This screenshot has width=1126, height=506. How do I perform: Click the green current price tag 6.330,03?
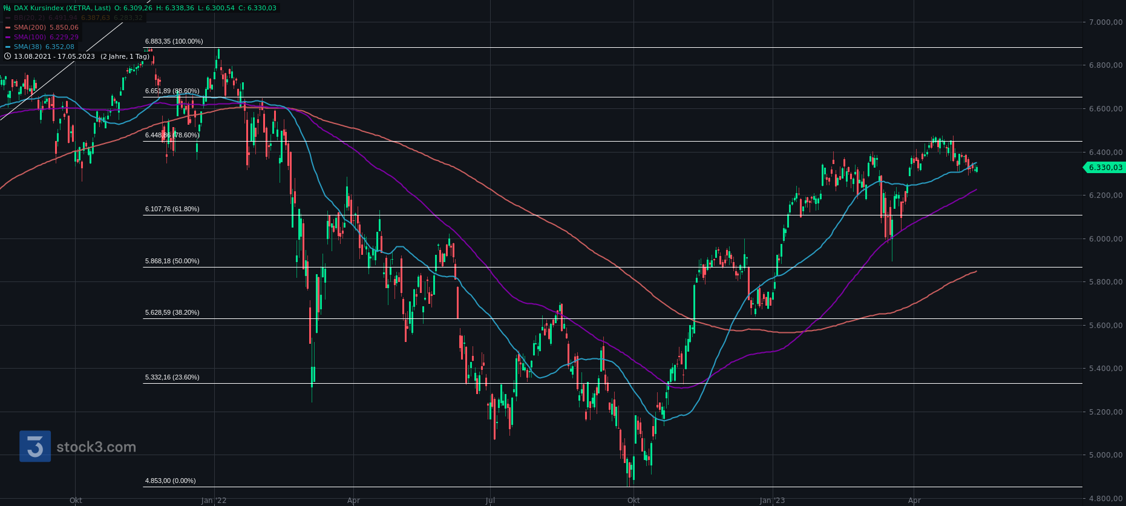[x=1104, y=168]
